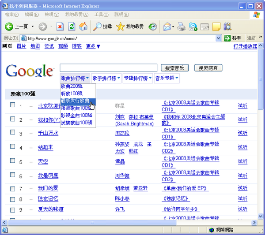Click the horizontal scrollbar thumb
This screenshot has width=265, height=235.
click(x=92, y=222)
